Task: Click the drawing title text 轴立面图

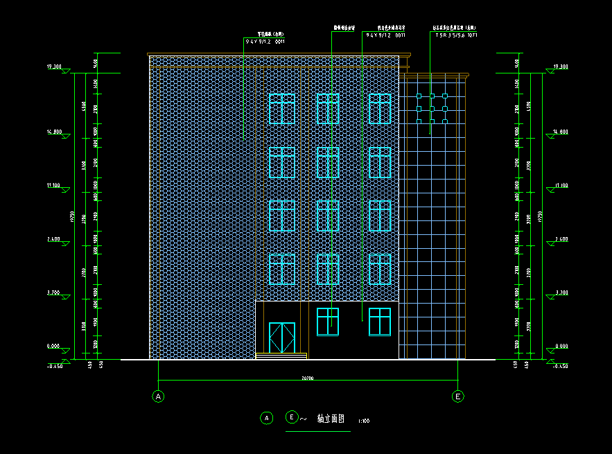Action: tap(331, 419)
